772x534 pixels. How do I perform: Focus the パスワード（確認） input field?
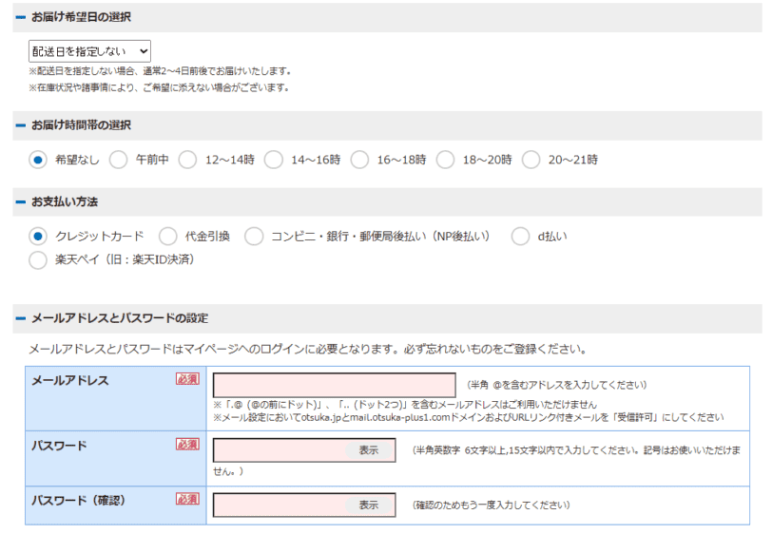point(304,505)
